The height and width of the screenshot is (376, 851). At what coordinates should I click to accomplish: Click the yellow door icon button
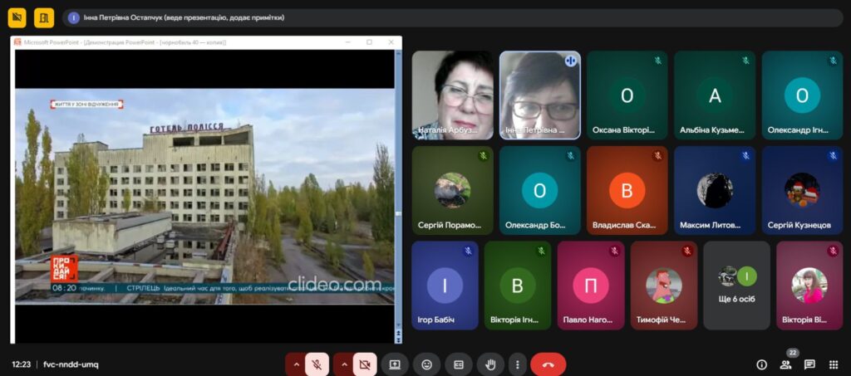coord(44,17)
